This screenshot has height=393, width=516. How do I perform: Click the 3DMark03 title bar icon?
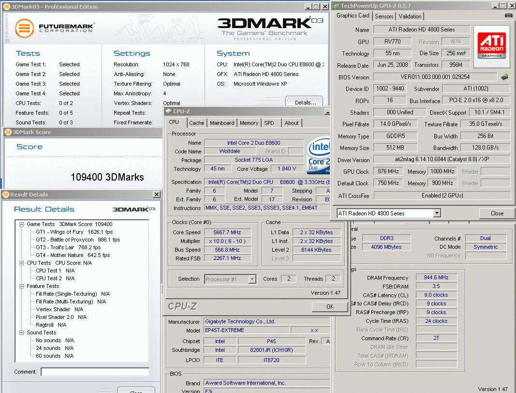tap(6, 7)
